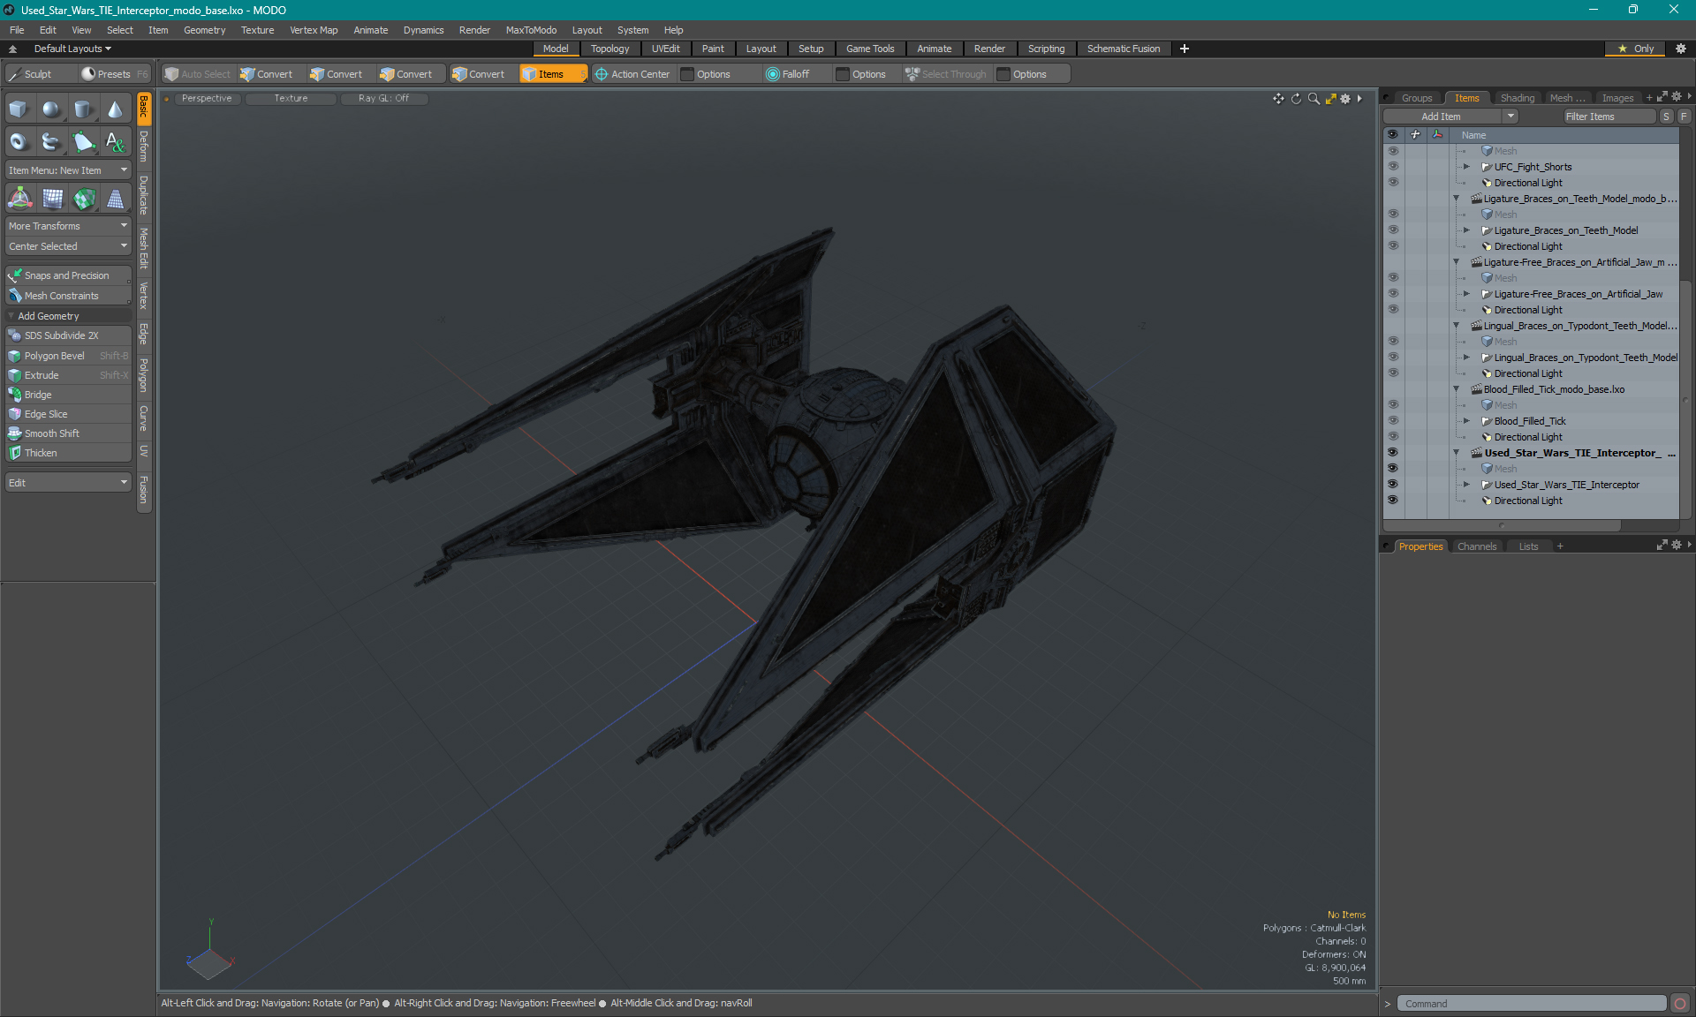Select the Pen polygon tool

(83, 141)
